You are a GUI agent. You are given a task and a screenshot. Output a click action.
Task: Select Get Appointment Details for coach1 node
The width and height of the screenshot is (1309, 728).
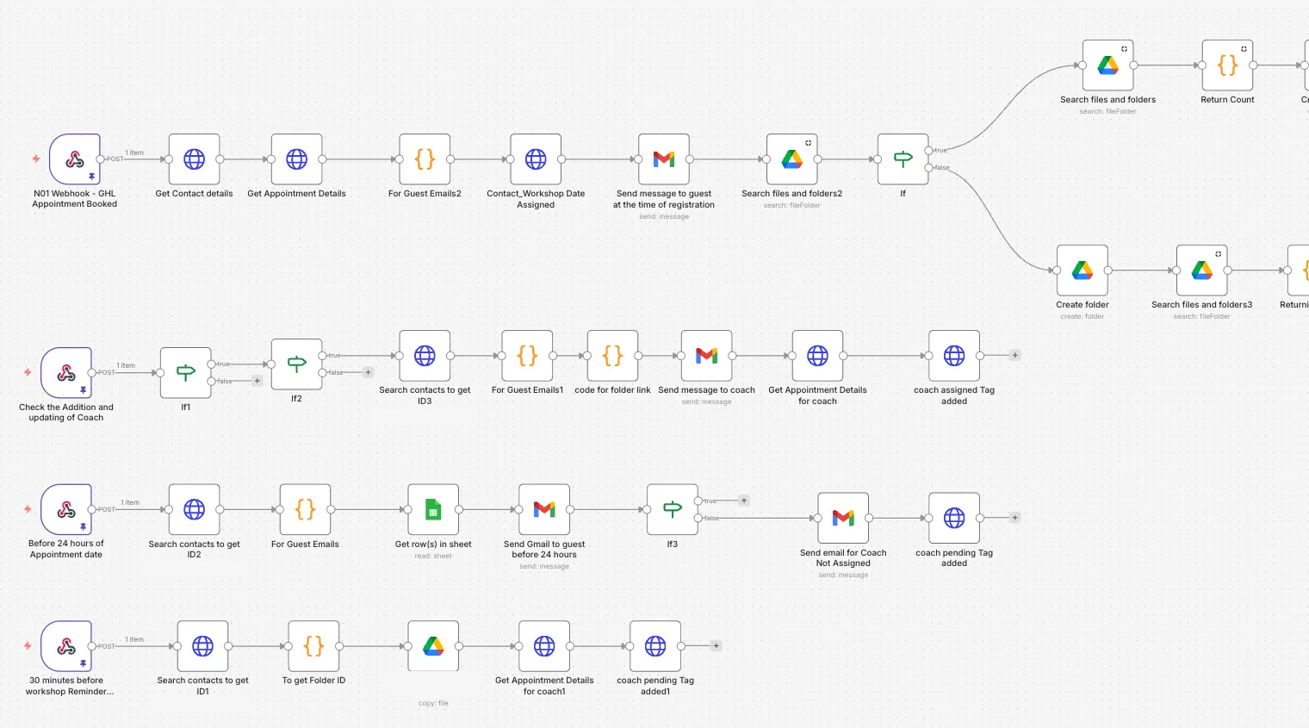(544, 646)
